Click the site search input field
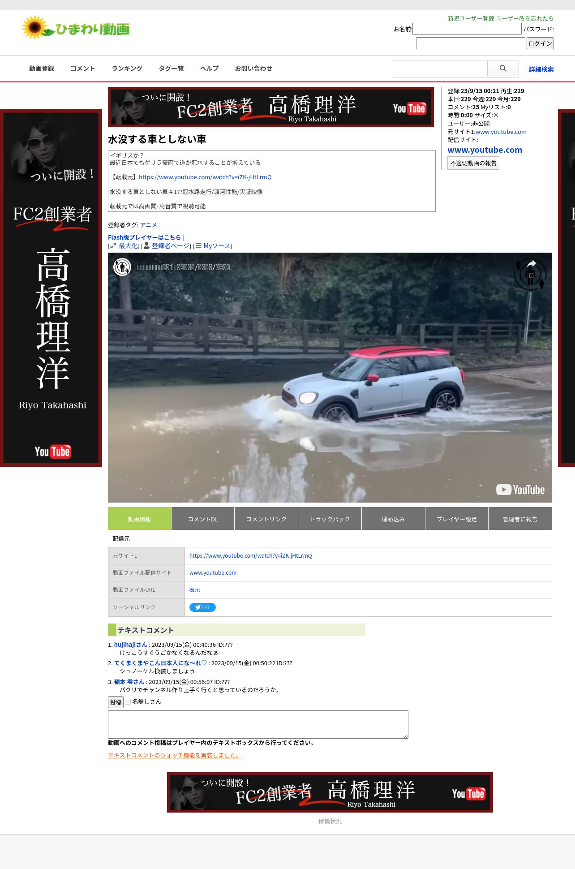Screen dimensions: 575x869 [x=440, y=69]
